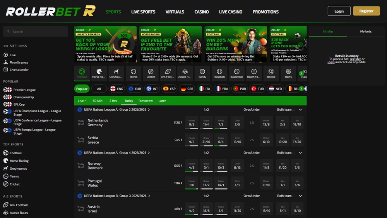Image resolution: width=387 pixels, height=218 pixels.
Task: Select the Football sport icon
Action: tap(82, 73)
